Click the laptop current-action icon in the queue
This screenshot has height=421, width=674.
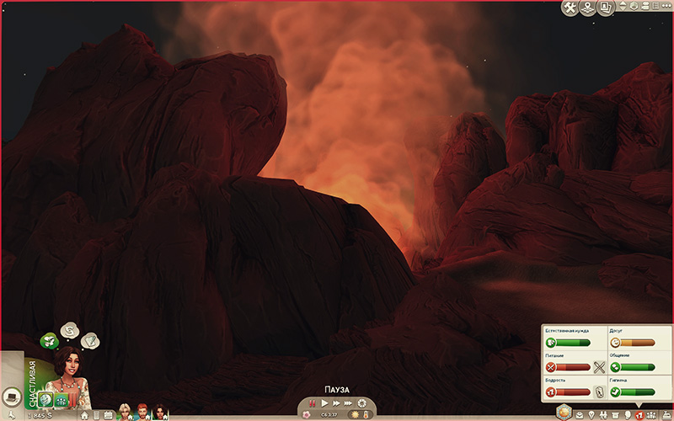12,397
